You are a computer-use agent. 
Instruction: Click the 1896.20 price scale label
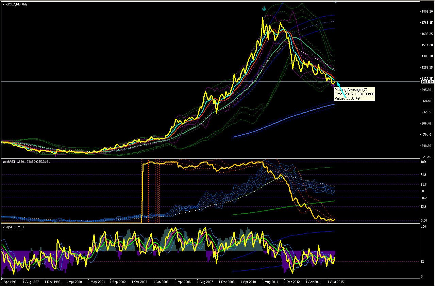tap(427, 12)
